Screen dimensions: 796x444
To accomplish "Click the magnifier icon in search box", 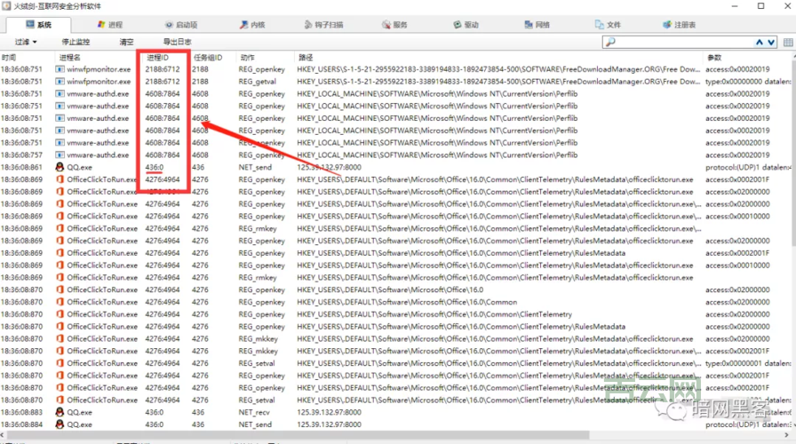I will [611, 42].
